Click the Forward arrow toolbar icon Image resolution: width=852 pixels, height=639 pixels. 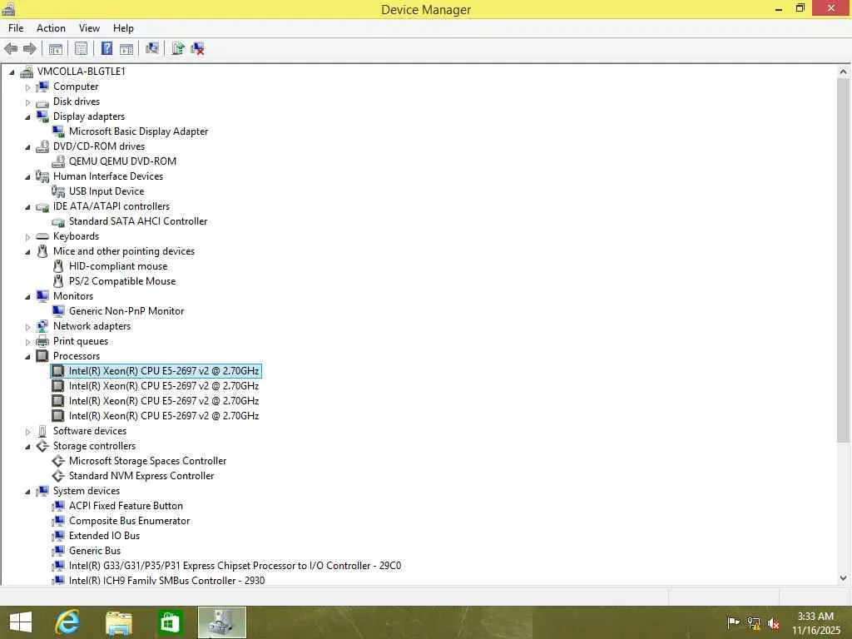pyautogui.click(x=30, y=49)
